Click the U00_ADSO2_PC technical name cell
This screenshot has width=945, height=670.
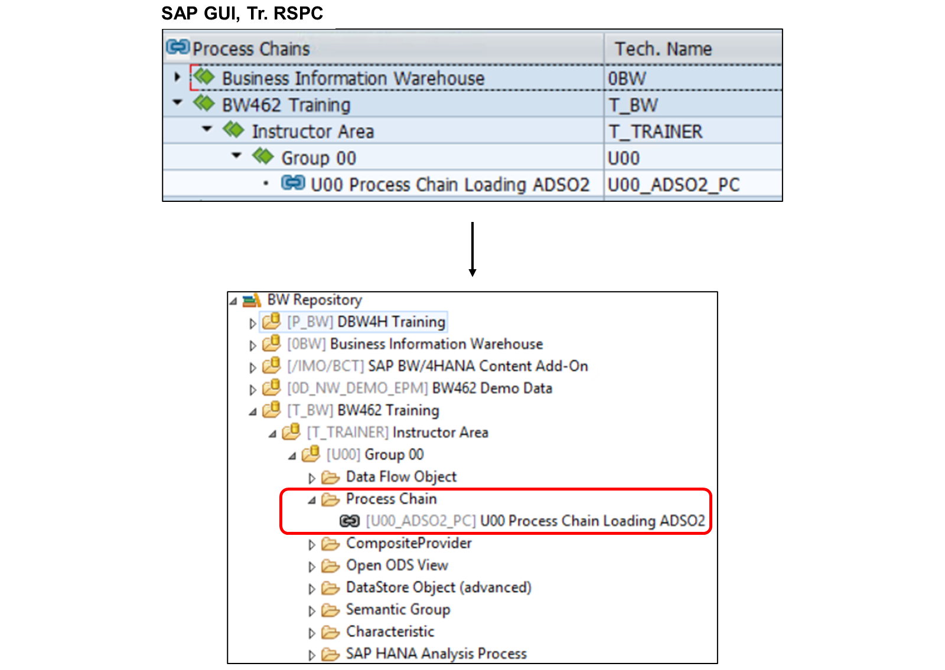693,184
